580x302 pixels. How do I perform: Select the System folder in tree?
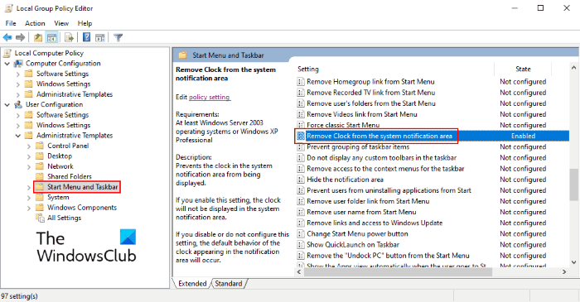(58, 197)
